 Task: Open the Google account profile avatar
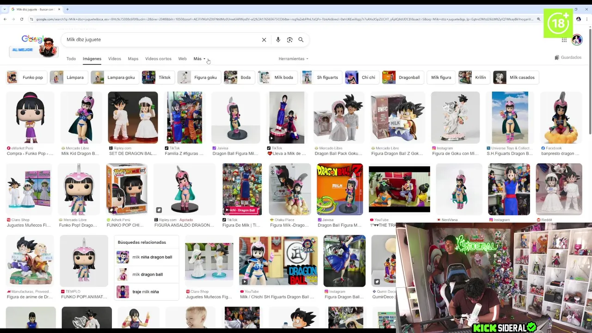(x=577, y=40)
